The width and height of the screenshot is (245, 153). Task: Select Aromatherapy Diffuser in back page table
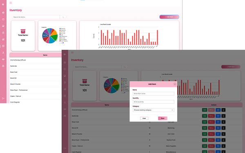[18, 60]
